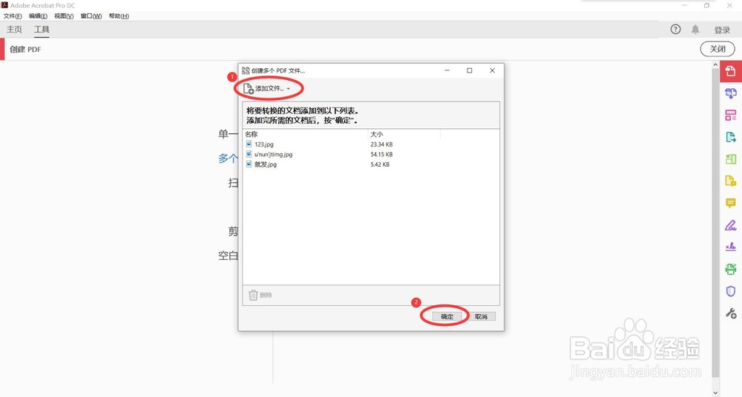Maximize the 创建多个 PDF 文件 dialog
The image size is (742, 397).
pos(470,70)
